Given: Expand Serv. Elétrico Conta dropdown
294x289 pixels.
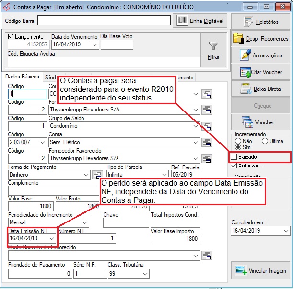Looking at the screenshot, I should click(x=196, y=143).
